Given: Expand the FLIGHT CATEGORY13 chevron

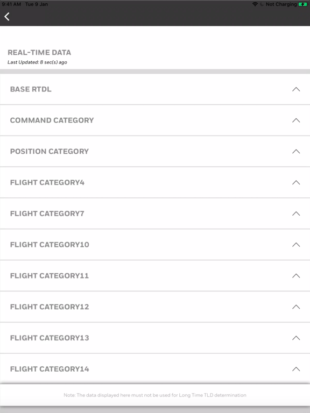Looking at the screenshot, I should pyautogui.click(x=296, y=338).
